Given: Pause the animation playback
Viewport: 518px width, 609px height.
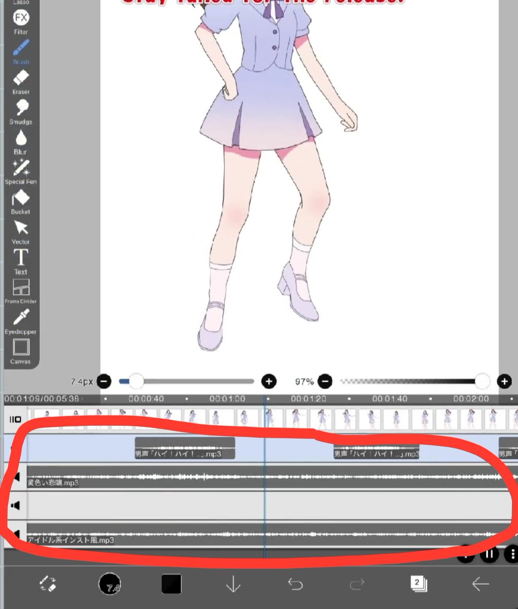Looking at the screenshot, I should 489,554.
